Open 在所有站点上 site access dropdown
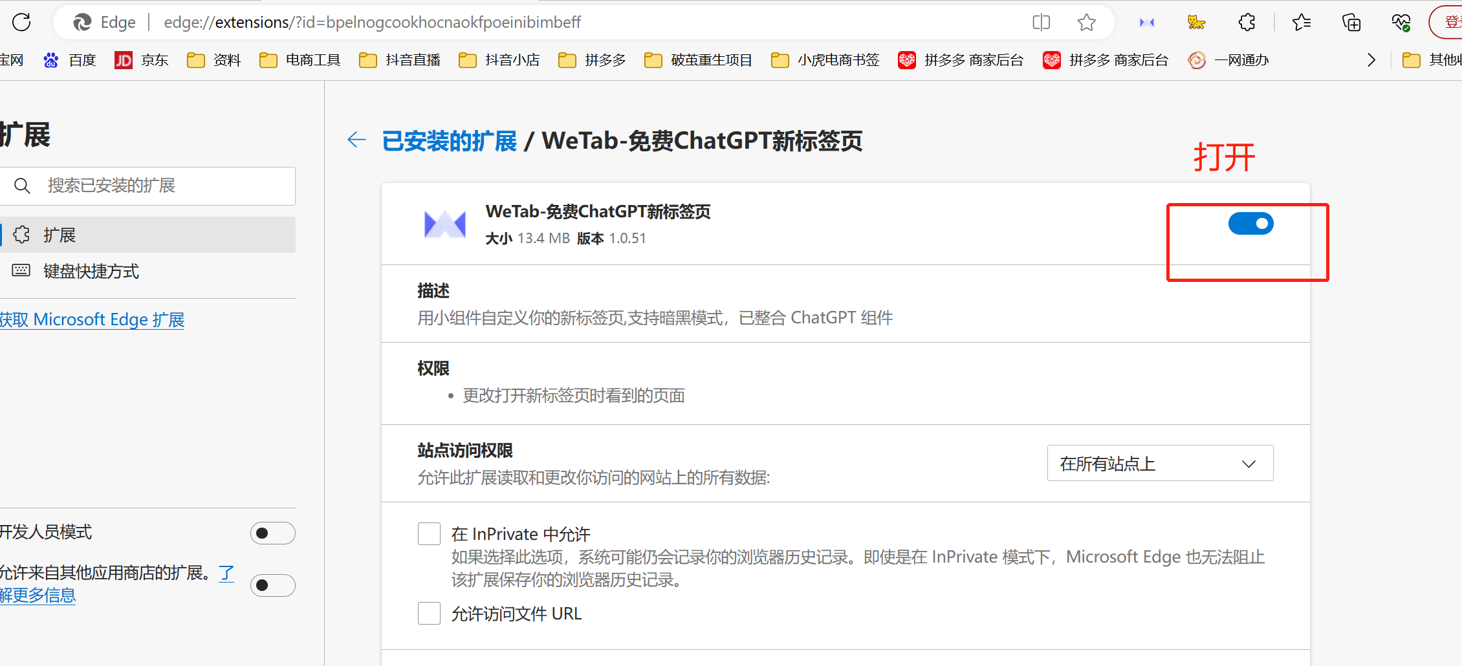1462x666 pixels. click(1160, 464)
